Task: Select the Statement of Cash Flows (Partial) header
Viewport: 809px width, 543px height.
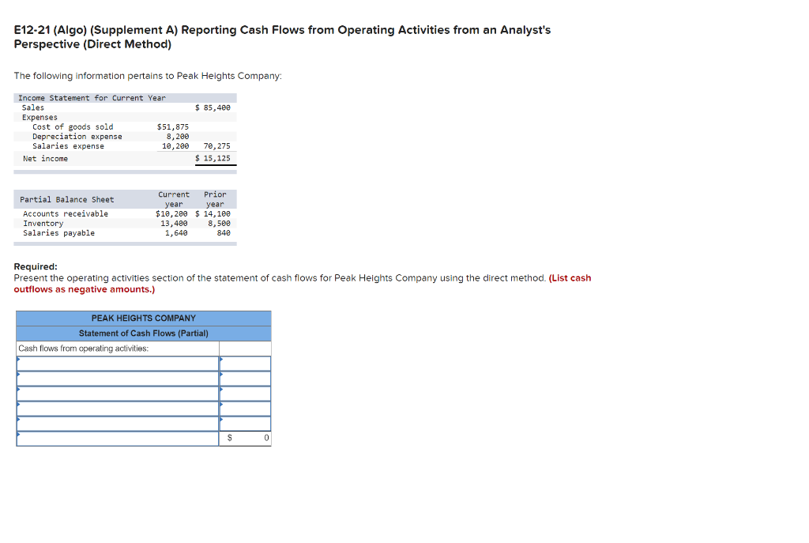Action: 143,333
